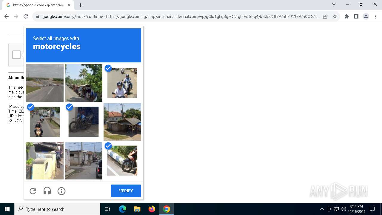Viewport: 382px width, 215px height.
Task: Open the Chrome profile avatar
Action: 366,16
